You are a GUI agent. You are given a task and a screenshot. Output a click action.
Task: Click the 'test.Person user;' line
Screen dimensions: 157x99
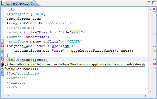point(25,19)
